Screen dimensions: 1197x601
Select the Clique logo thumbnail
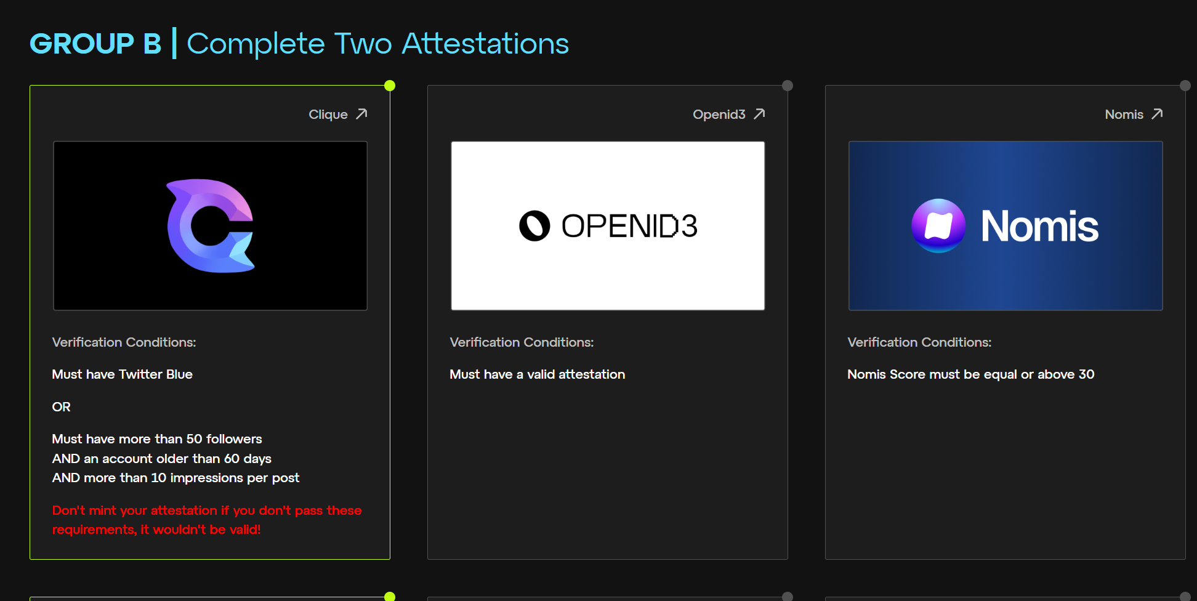211,226
